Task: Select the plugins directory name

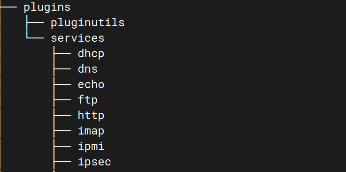Action: 47,7
